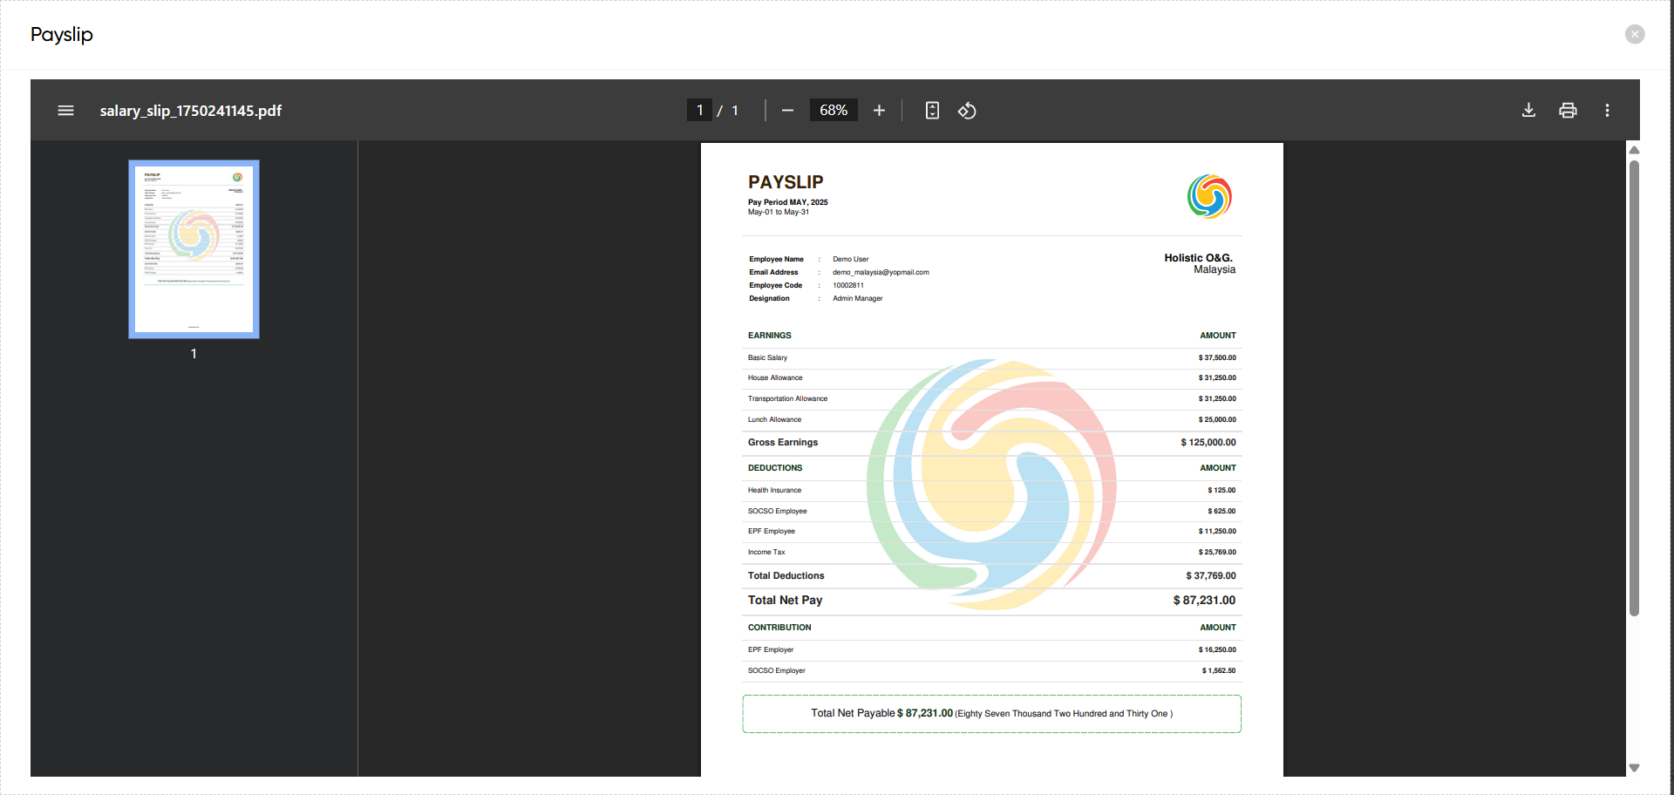The image size is (1674, 795).
Task: Click the Holistic O&G. company name
Action: (x=1199, y=258)
